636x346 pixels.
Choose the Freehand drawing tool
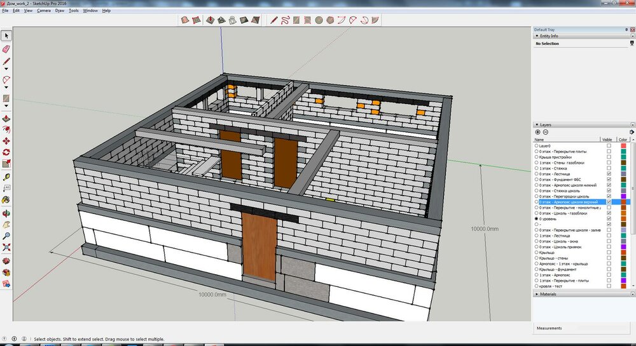[x=286, y=20]
